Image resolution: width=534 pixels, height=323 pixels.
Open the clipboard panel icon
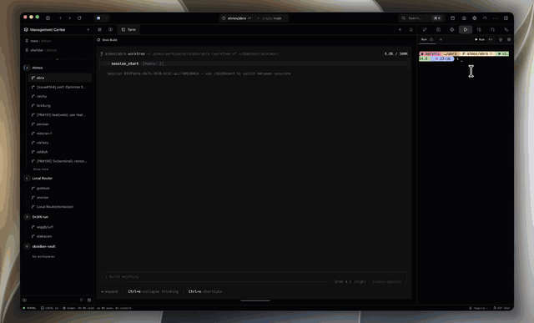coord(438,30)
